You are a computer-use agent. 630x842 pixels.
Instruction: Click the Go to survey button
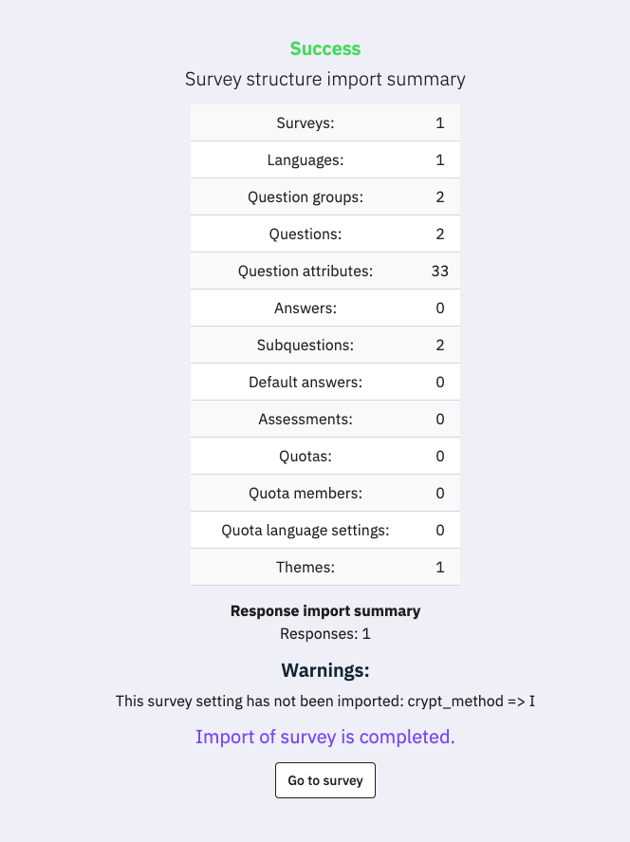pyautogui.click(x=325, y=780)
